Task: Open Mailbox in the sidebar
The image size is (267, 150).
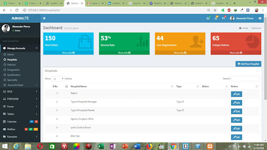Action: pos(20,129)
